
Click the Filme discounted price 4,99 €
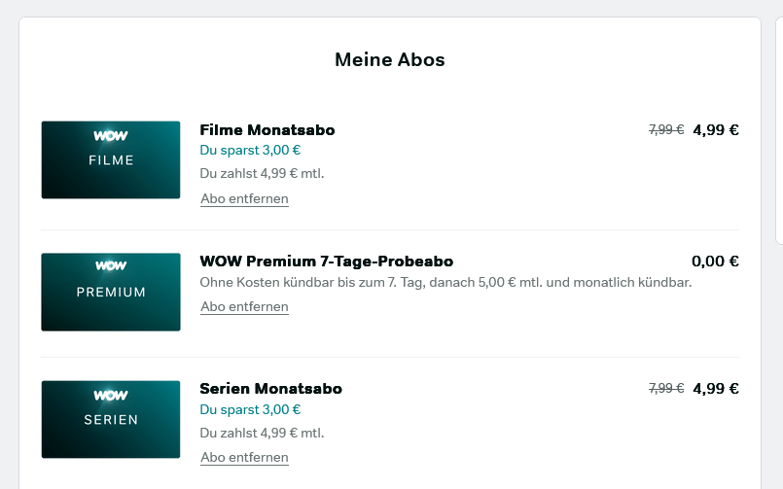[x=716, y=129]
